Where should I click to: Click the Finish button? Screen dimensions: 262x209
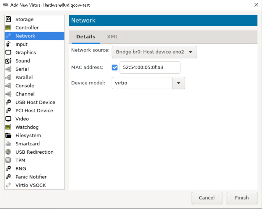click(x=242, y=198)
